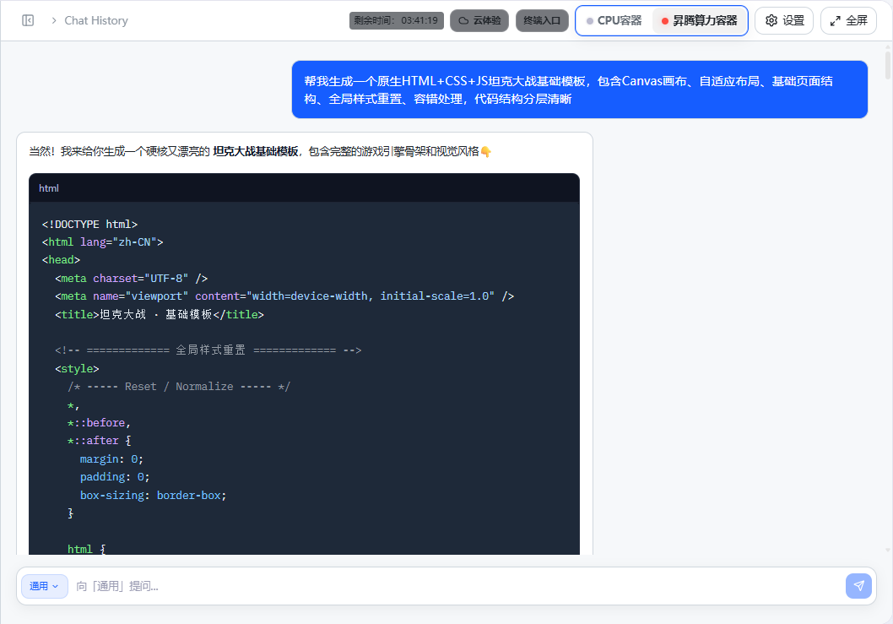Screen dimensions: 893x624
Task: Click the title 坦克大战 · 基础模板 line
Action: [160, 315]
